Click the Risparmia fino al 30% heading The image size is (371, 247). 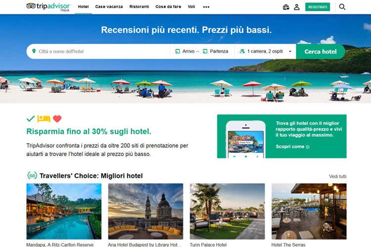click(89, 131)
